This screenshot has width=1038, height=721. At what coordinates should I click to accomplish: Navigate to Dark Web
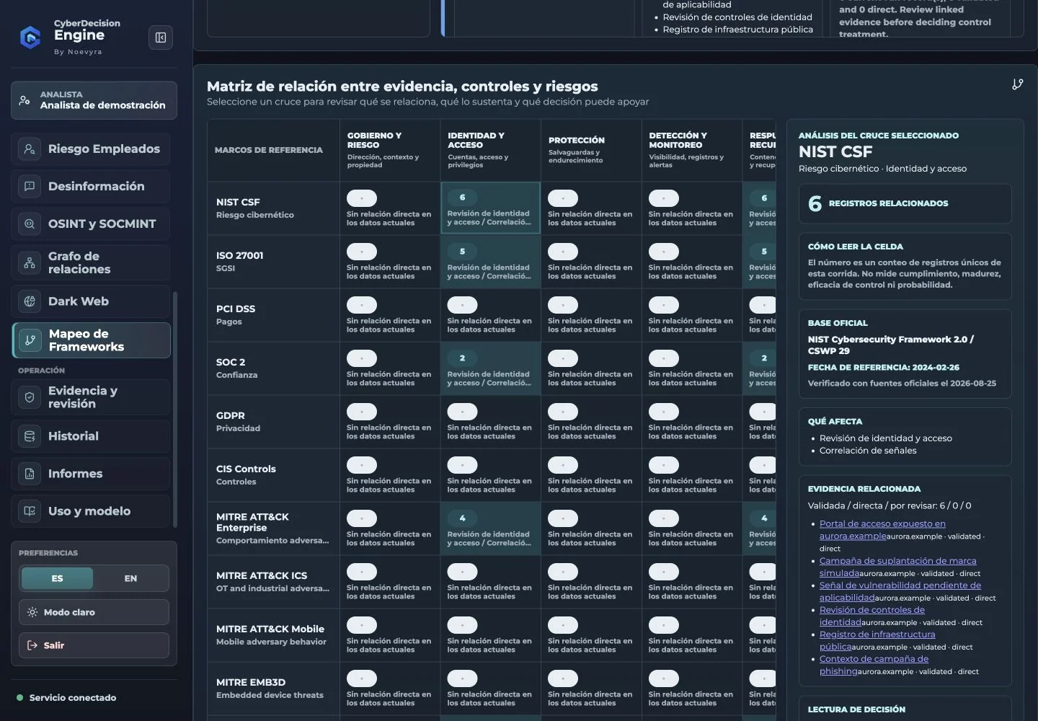(91, 301)
